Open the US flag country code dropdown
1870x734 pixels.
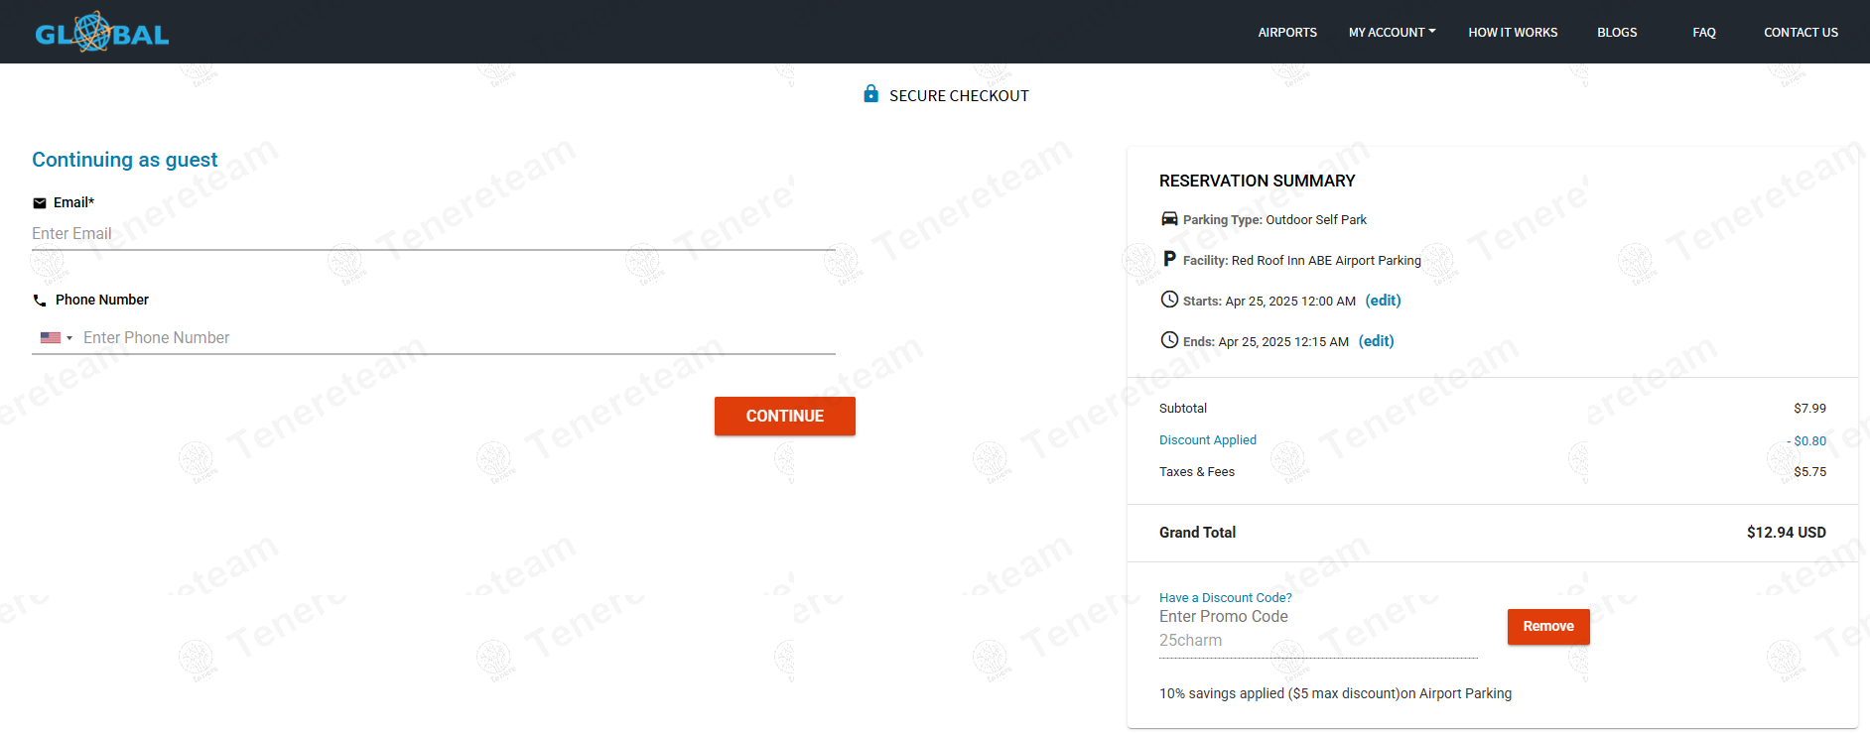56,338
